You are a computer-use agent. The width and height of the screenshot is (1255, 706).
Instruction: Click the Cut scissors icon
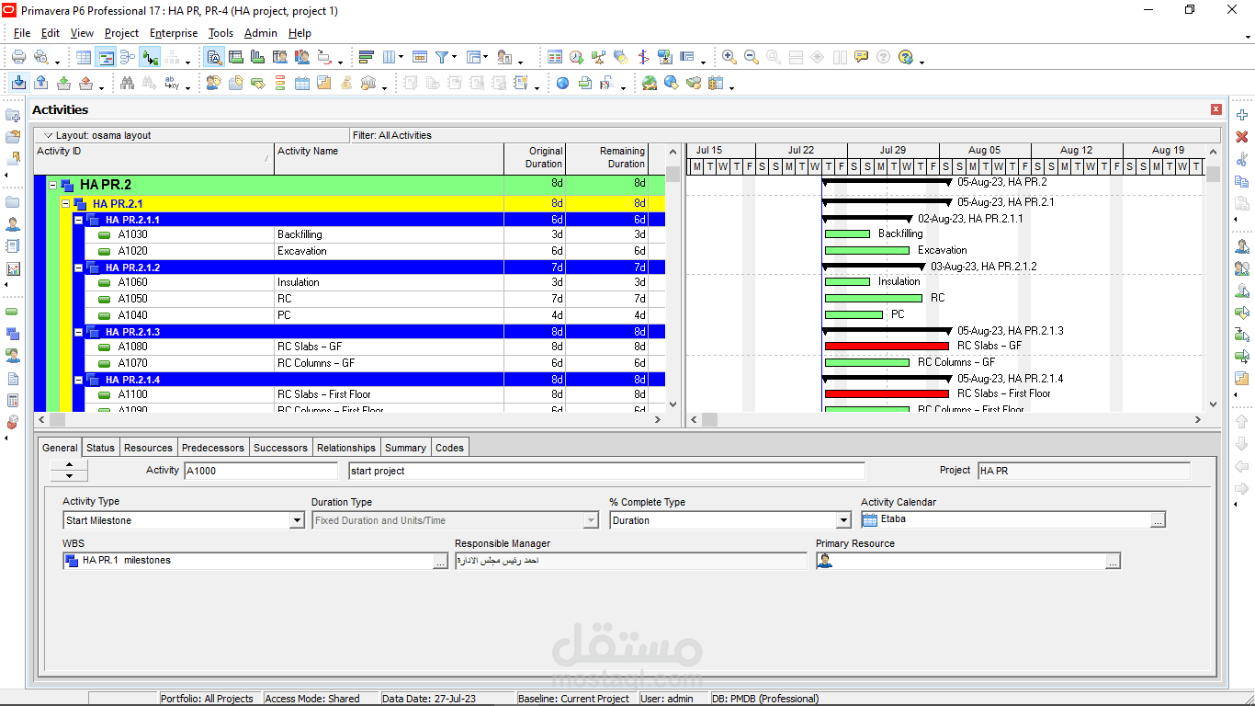pos(1242,159)
